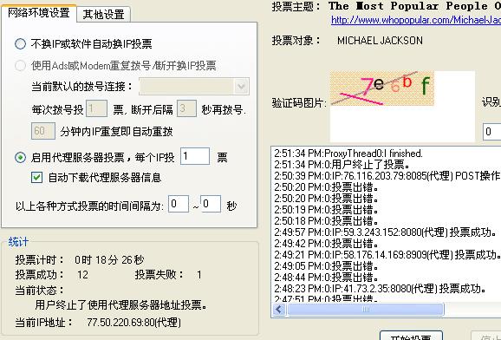501x340 pixels.
Task: Click the 开始投票 button
Action: pos(411,337)
